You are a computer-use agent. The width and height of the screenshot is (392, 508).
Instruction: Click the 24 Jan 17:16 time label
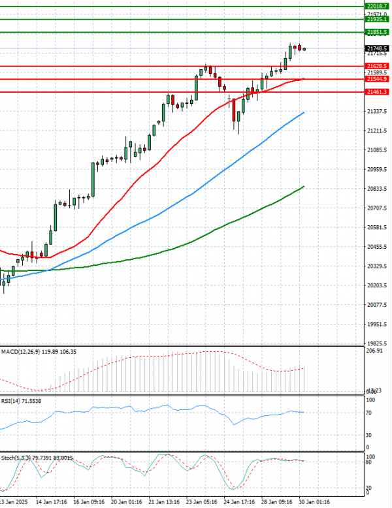click(x=239, y=502)
